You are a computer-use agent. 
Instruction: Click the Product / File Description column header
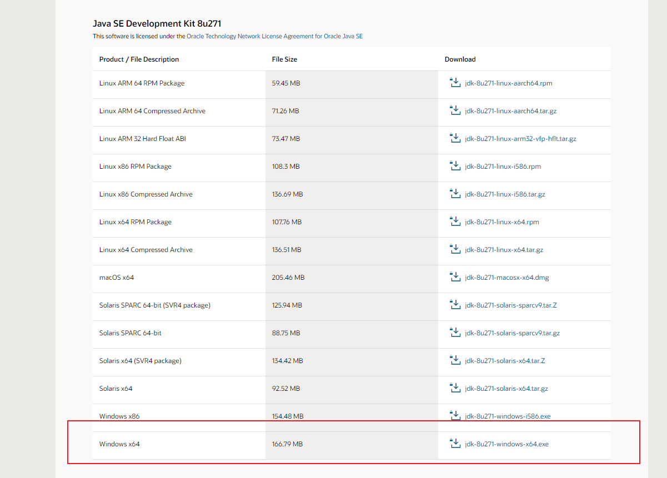pyautogui.click(x=139, y=59)
